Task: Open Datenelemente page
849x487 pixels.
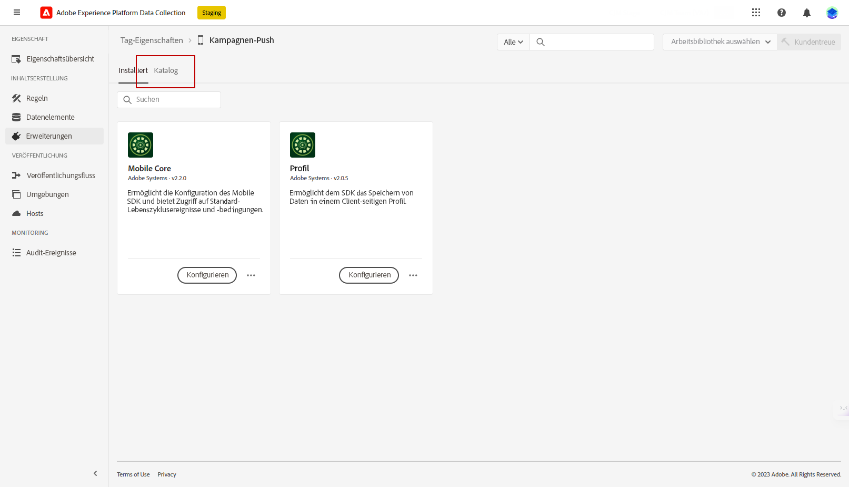Action: 55,117
